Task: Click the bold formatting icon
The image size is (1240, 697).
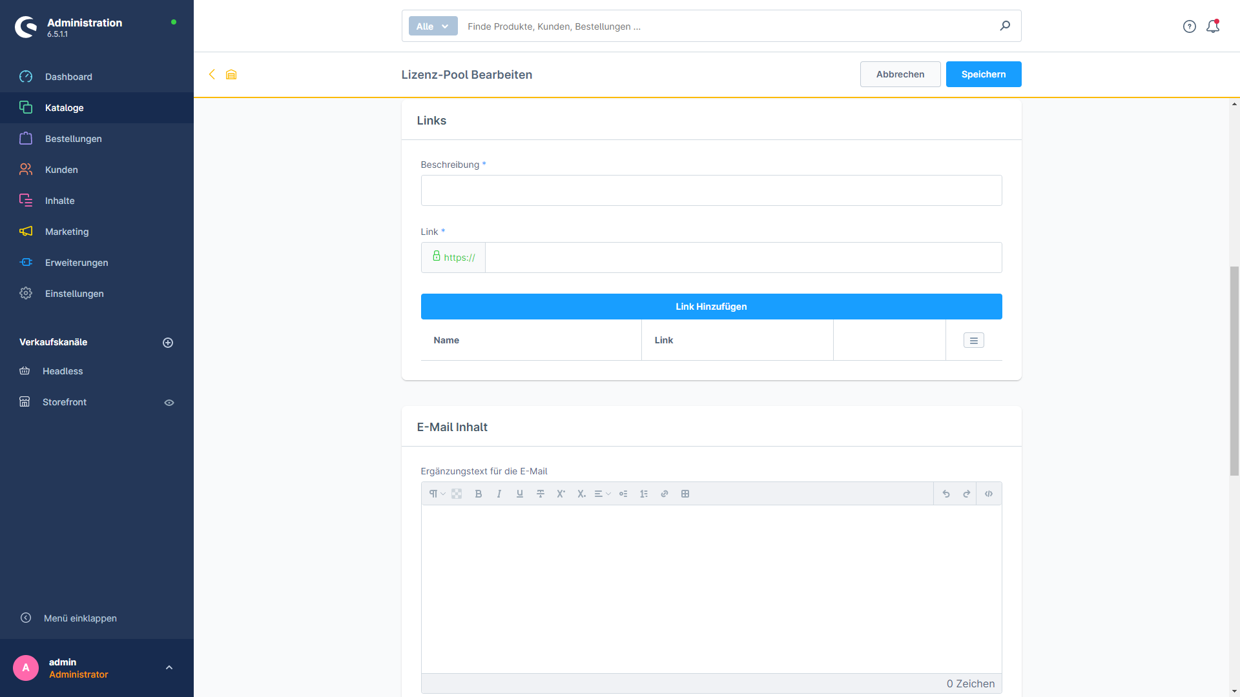Action: (x=479, y=494)
